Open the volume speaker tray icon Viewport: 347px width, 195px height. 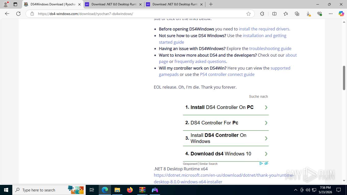308,190
